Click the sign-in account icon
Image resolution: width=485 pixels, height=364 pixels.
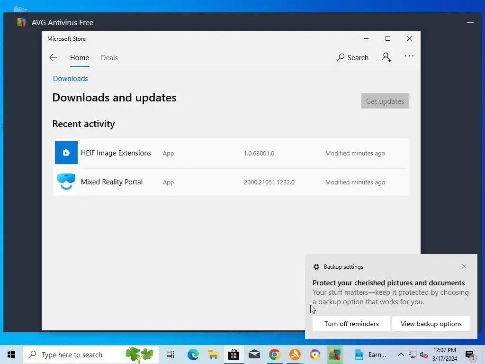386,57
